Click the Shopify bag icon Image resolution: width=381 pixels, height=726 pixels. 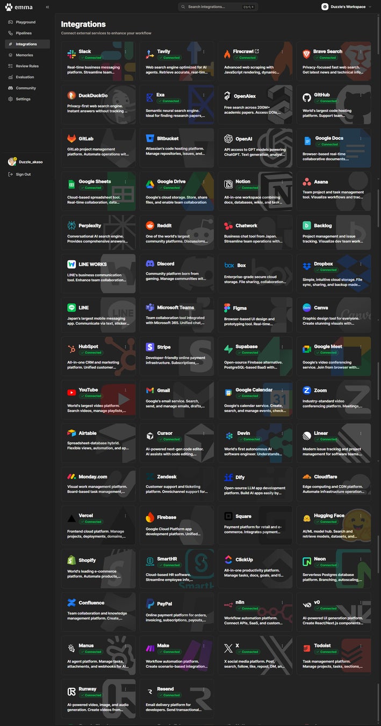pos(71,560)
